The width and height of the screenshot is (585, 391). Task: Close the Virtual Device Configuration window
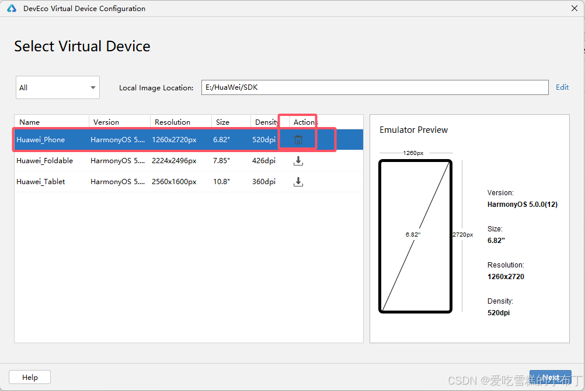coord(574,8)
